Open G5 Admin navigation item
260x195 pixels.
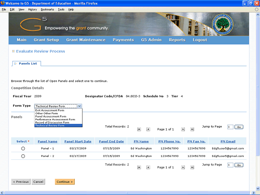point(151,40)
